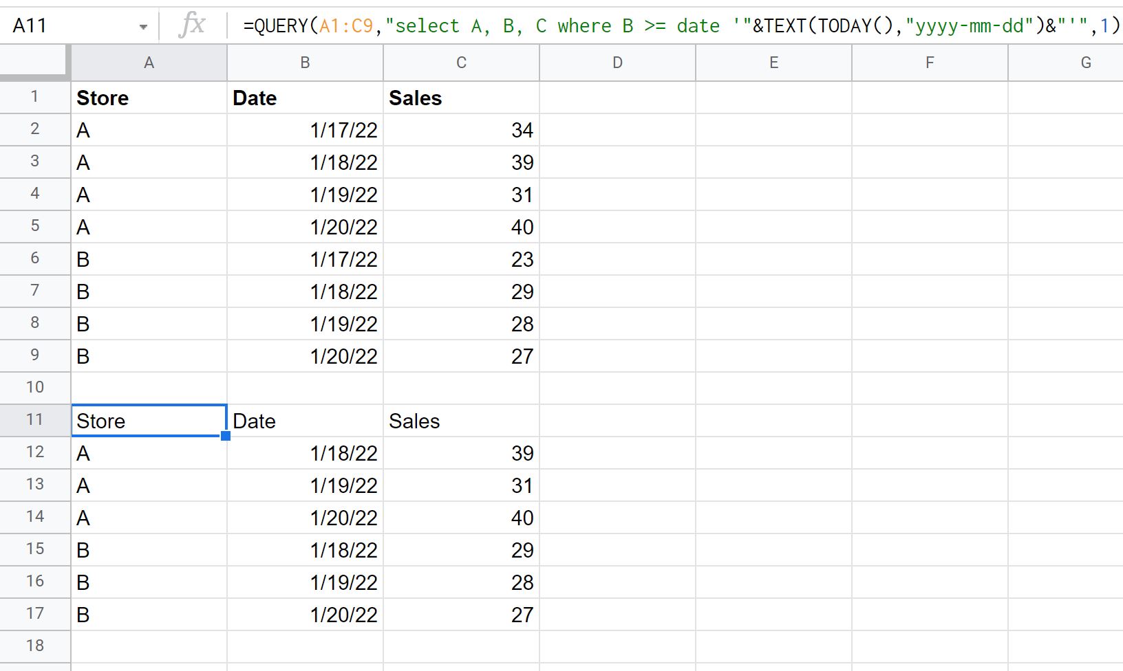Click inside the QUERY formula bar
Image resolution: width=1123 pixels, height=671 pixels.
(x=681, y=26)
